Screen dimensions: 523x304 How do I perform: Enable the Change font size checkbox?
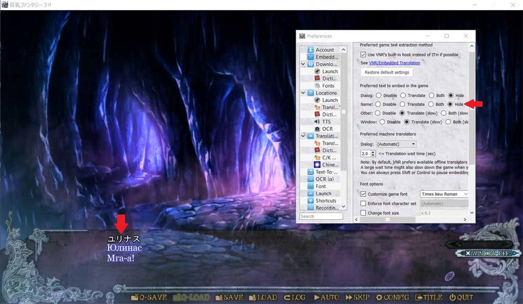coord(363,213)
